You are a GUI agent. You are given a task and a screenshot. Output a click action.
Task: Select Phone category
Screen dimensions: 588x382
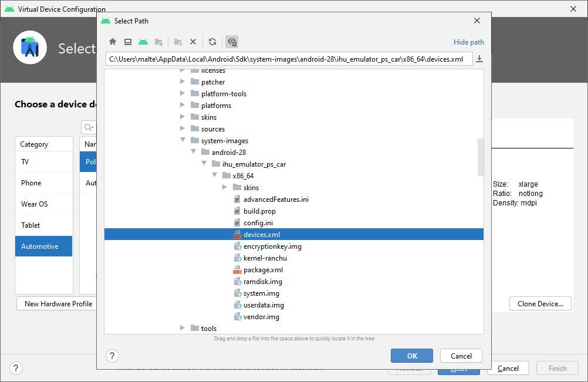44,183
